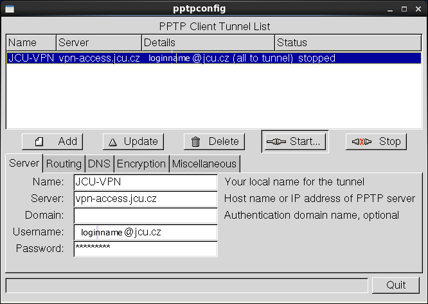Click 'PPTP Client Tunnel List' heading
The image size is (428, 304).
215,27
